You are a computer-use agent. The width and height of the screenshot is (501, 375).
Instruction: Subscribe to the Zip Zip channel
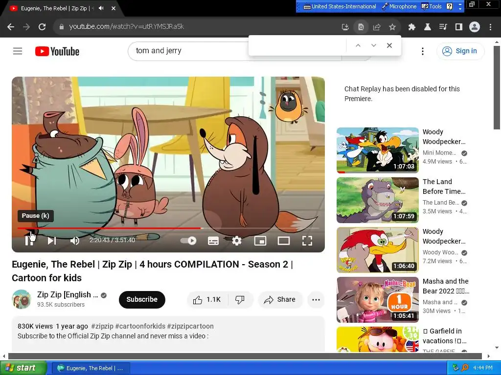[x=142, y=299]
